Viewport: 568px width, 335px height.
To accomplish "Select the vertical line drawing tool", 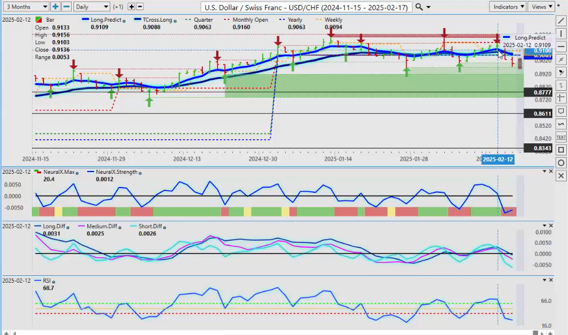I will 561,33.
